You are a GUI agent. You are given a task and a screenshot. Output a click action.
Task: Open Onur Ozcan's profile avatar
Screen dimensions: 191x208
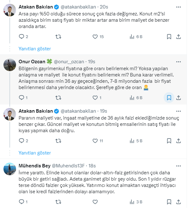pos(10,64)
